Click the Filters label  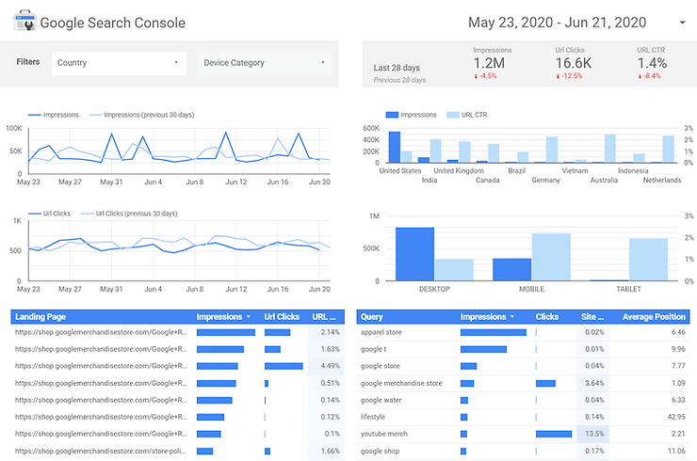coord(28,62)
